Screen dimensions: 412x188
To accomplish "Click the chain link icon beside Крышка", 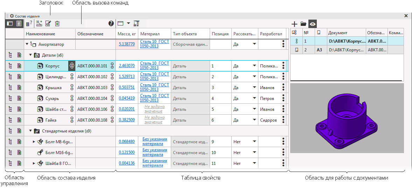I will pyautogui.click(x=72, y=88).
